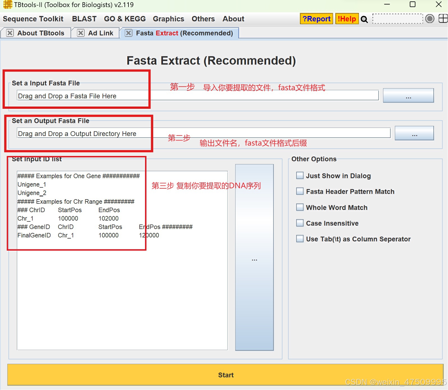
Task: Check the Whole Word Match option
Action: (x=300, y=207)
